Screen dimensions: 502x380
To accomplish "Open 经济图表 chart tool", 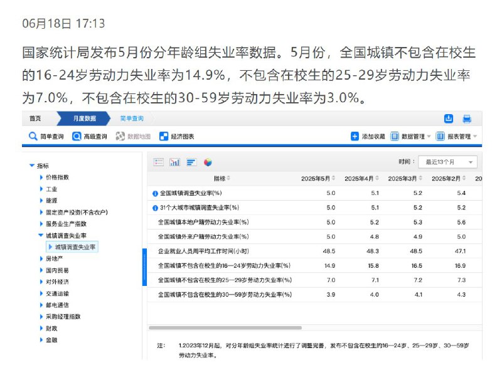I will point(177,137).
